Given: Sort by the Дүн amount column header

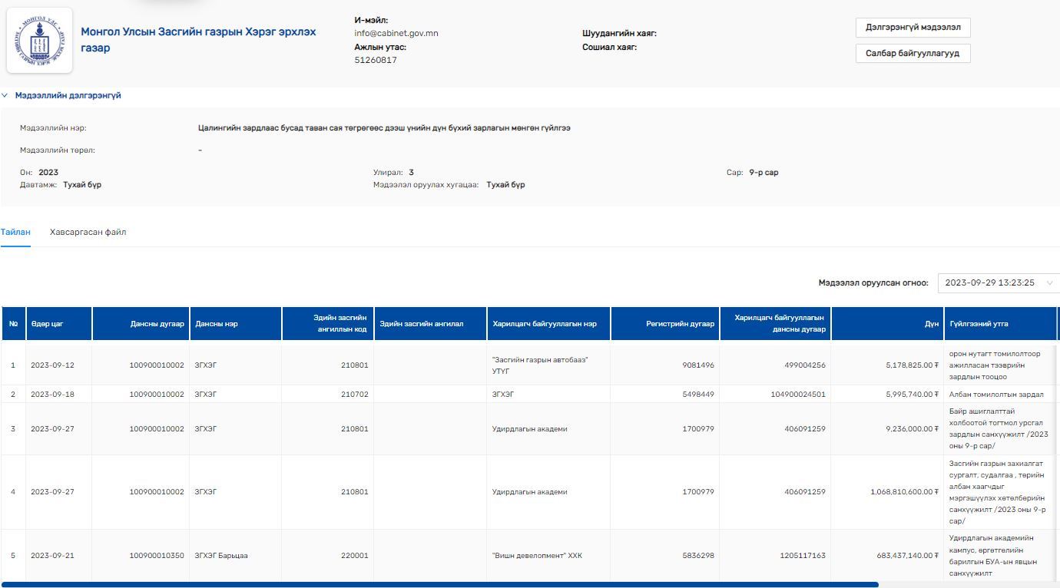Looking at the screenshot, I should [x=931, y=324].
